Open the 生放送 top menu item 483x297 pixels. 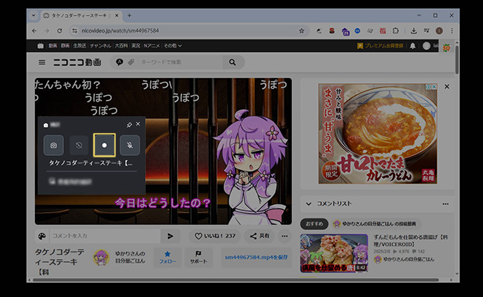[80, 45]
